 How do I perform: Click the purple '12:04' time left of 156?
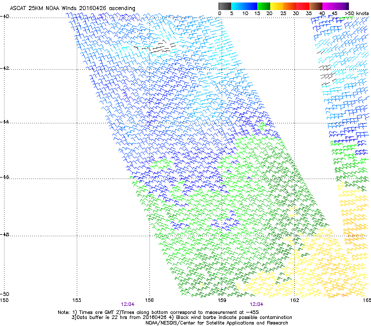pos(127,304)
